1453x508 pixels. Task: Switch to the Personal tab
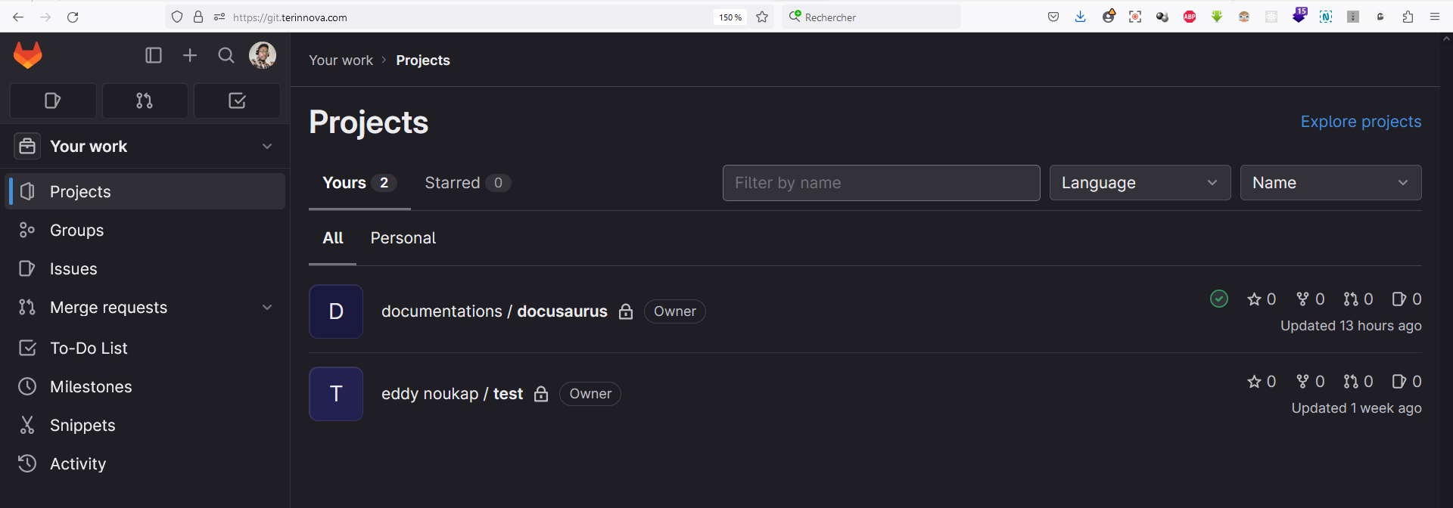403,238
